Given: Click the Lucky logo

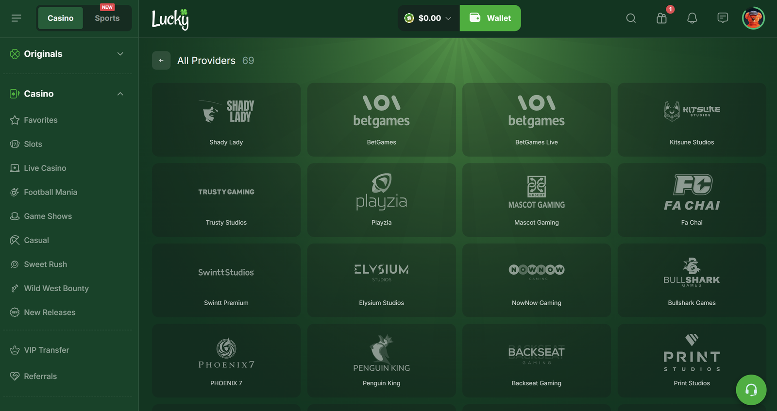Looking at the screenshot, I should point(170,19).
